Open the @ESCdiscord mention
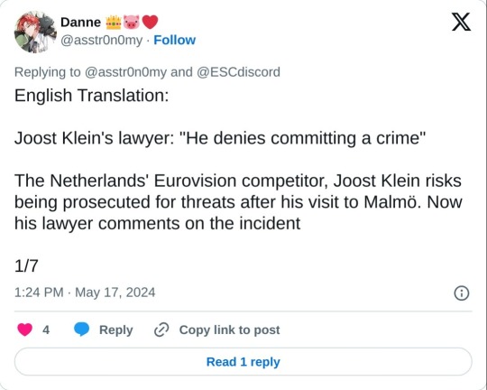Screen dimensions: 487x390 click(238, 72)
